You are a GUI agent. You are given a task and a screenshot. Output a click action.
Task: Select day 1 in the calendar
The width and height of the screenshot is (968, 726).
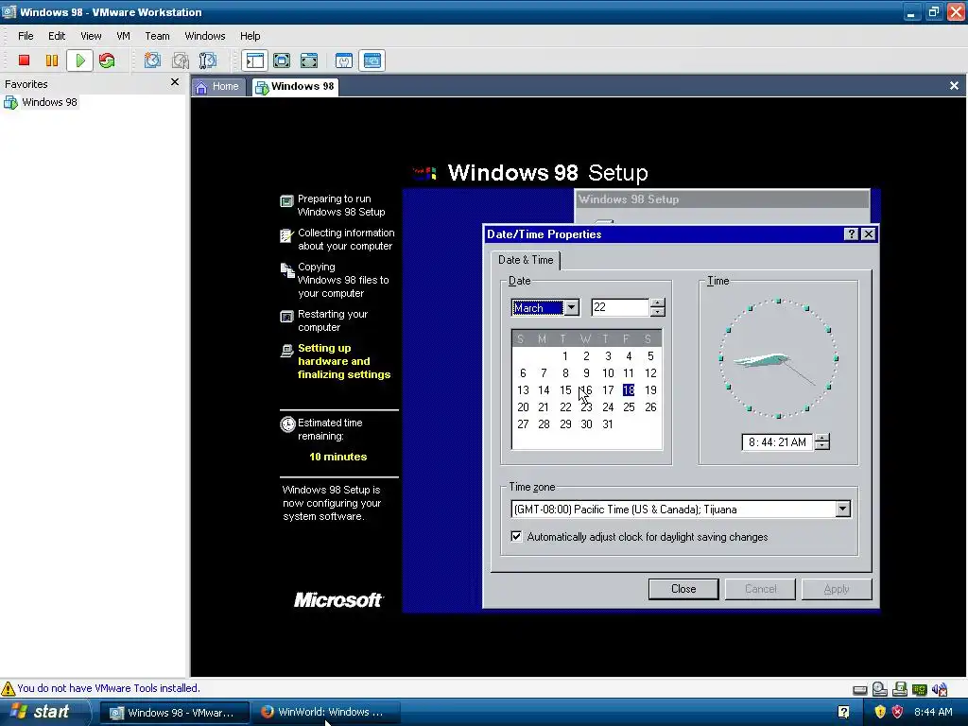click(565, 356)
